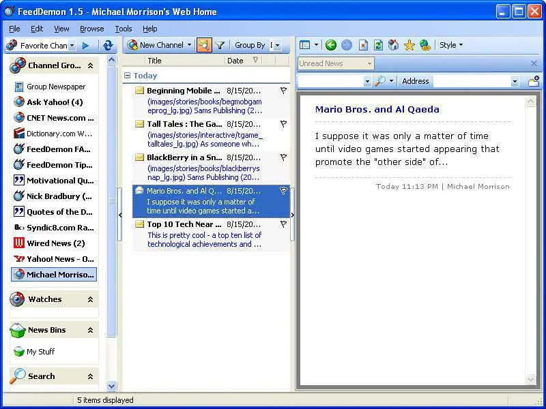
Task: Click the channel list scroll down arrow
Action: (111, 386)
